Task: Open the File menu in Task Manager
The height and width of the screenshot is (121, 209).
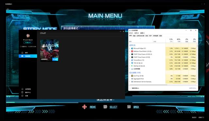Action: pos(131,33)
